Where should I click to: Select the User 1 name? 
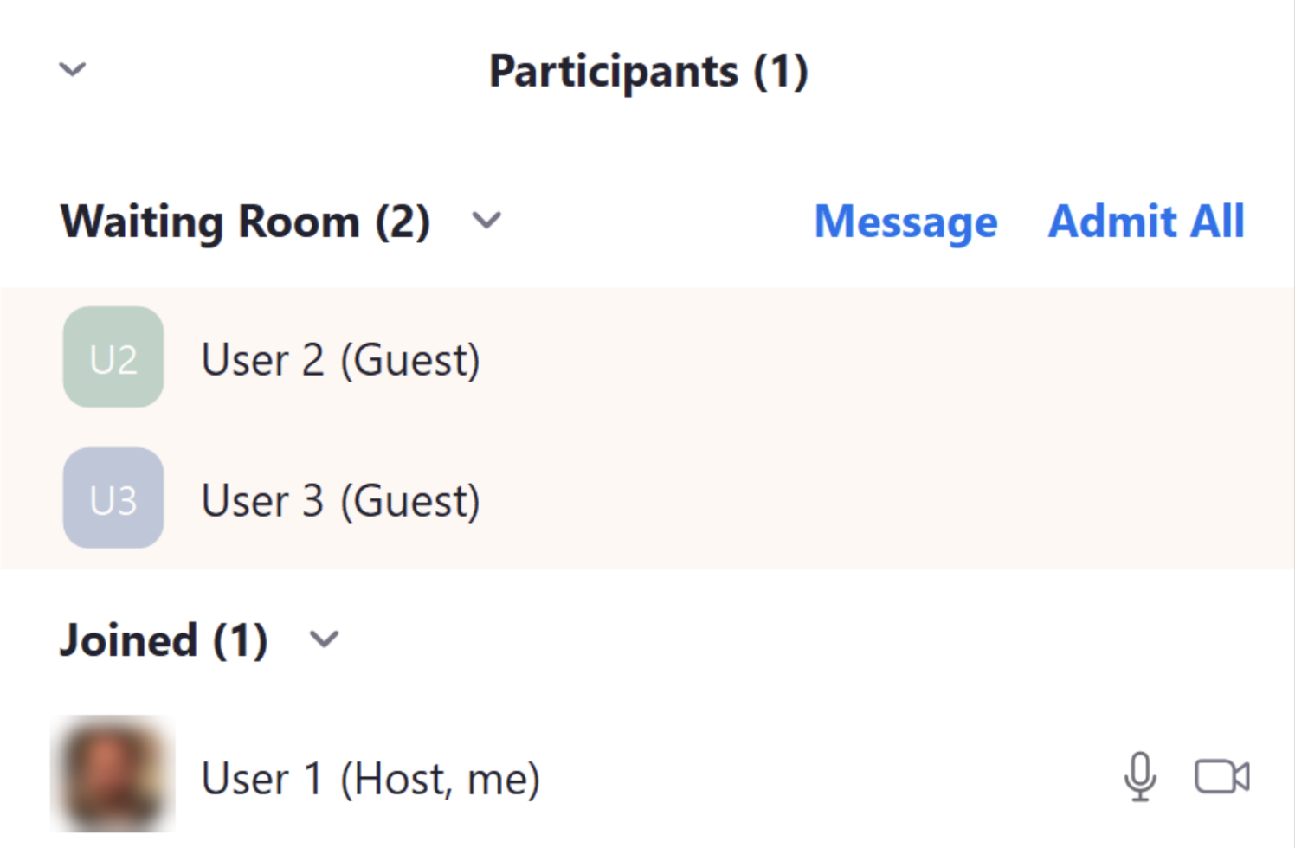coord(261,779)
